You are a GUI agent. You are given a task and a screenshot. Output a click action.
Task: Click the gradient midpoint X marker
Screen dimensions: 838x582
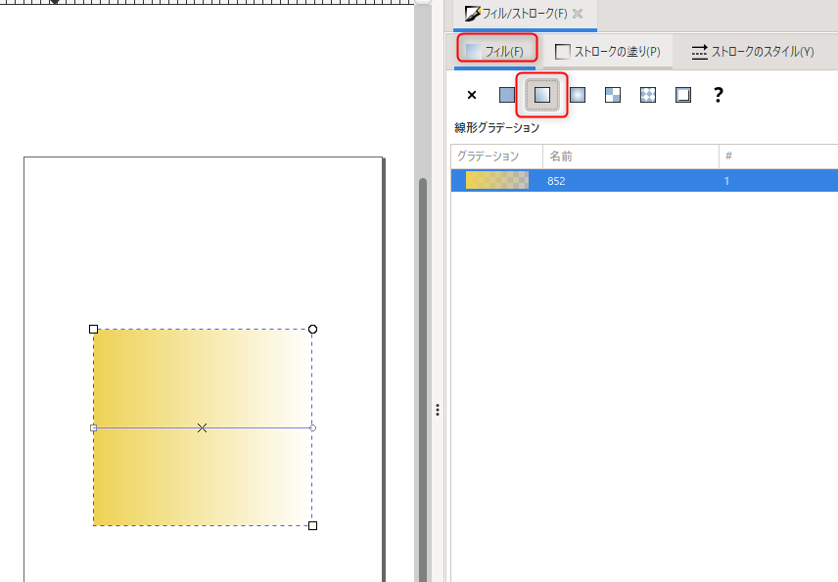202,427
